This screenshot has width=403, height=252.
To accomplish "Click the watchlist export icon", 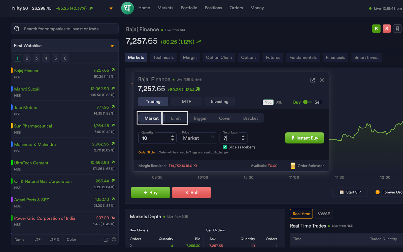I will [x=106, y=240].
